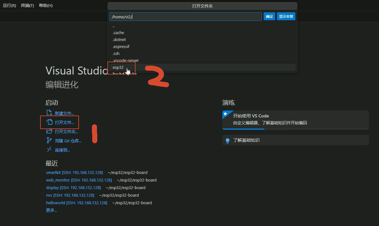The image size is (379, 226).
Task: Select the '..' parent directory entry
Action: coord(202,26)
